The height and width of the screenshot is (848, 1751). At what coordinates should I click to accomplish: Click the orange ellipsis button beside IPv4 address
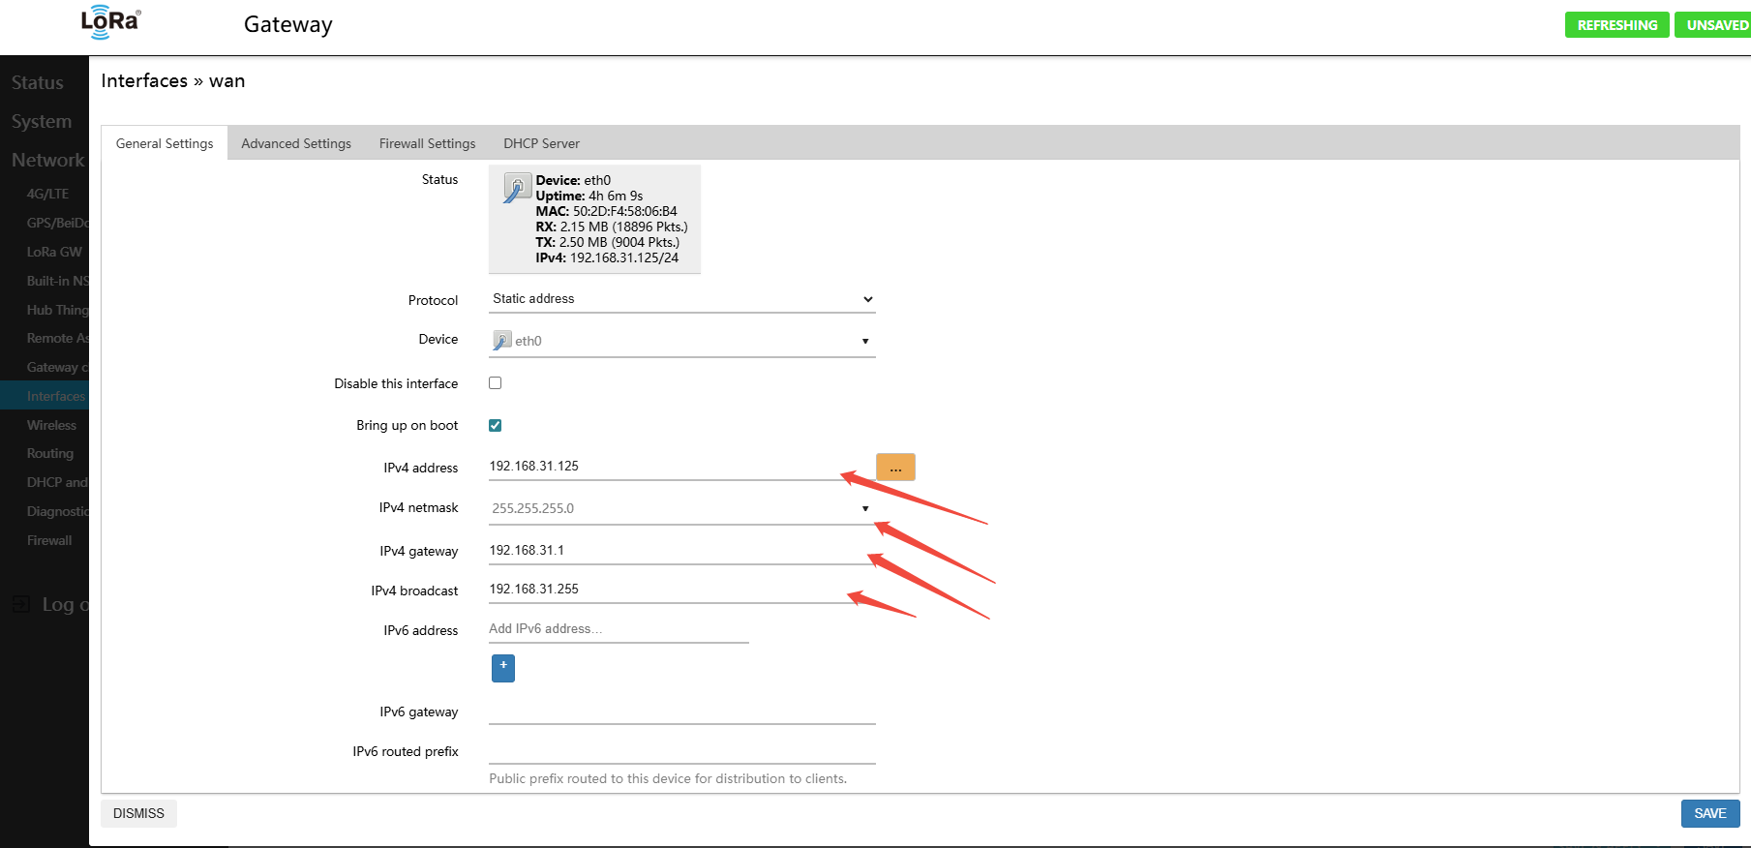pyautogui.click(x=895, y=468)
